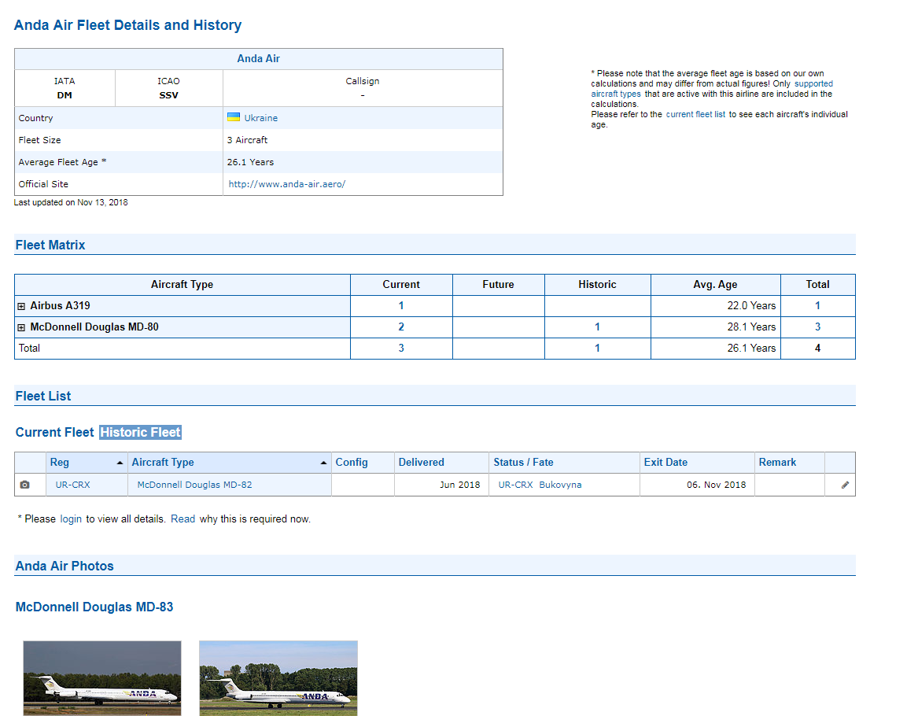Open the Ukraine country link
The height and width of the screenshot is (716, 918).
[x=260, y=118]
